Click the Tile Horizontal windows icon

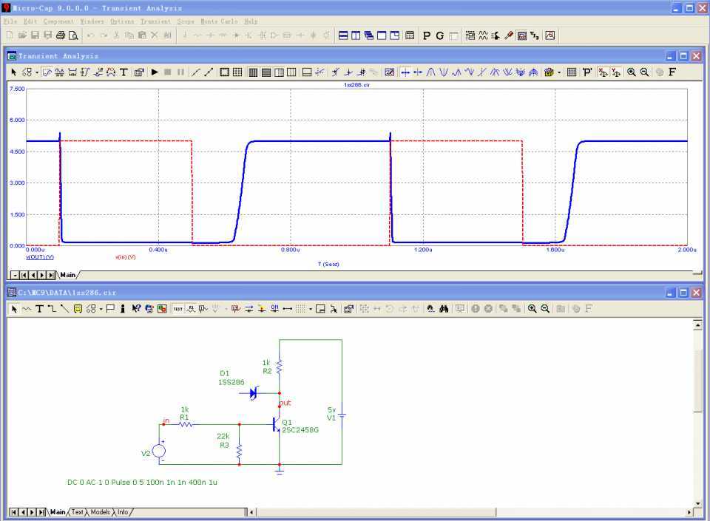[x=343, y=35]
